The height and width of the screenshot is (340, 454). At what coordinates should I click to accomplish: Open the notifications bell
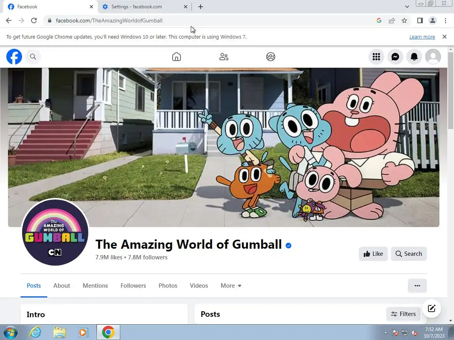(414, 57)
